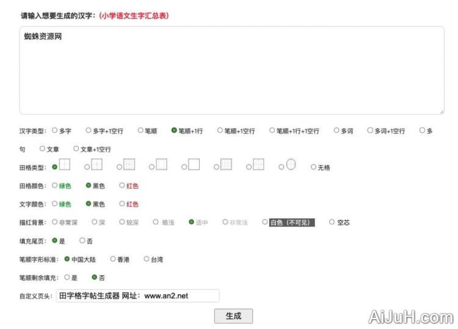Choose 香港 stroke standard
The image size is (458, 329).
(x=113, y=259)
